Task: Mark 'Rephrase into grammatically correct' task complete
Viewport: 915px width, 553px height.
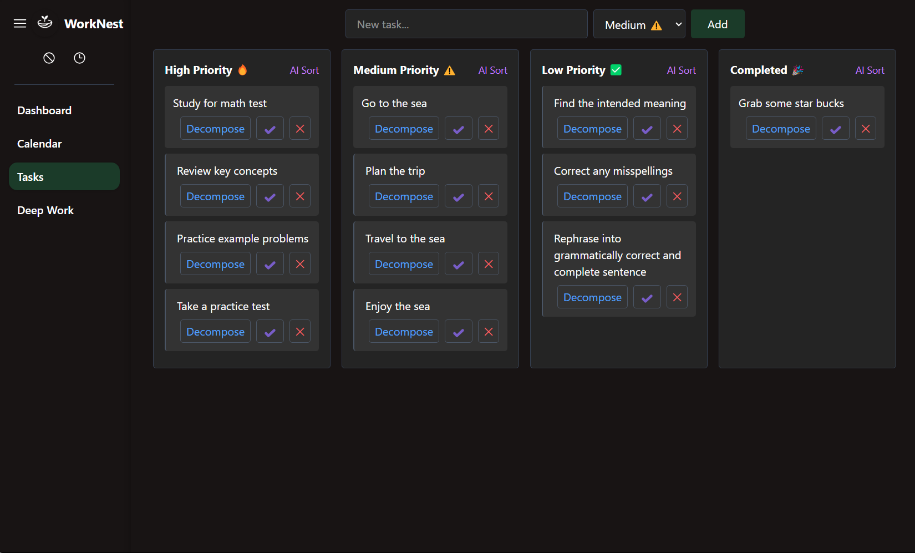Action: [x=647, y=297]
